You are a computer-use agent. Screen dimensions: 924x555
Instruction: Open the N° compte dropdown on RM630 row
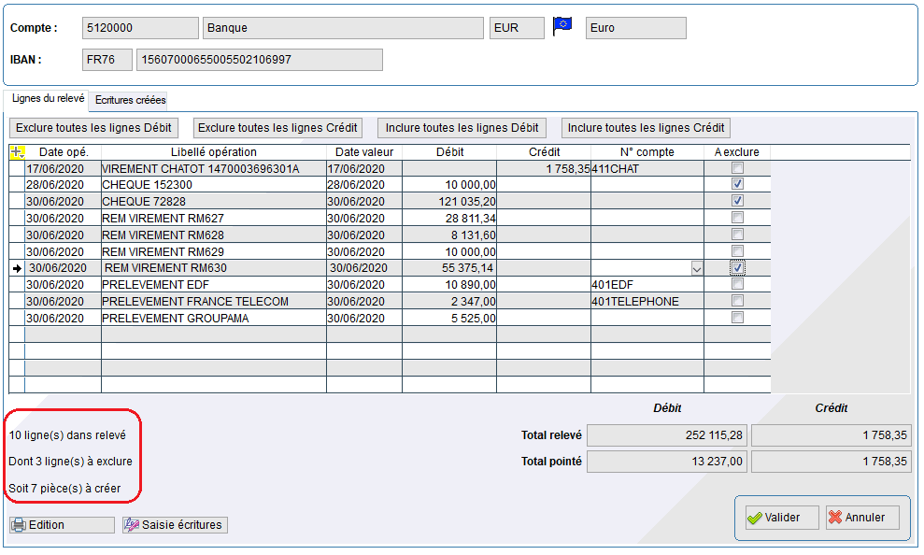[696, 268]
